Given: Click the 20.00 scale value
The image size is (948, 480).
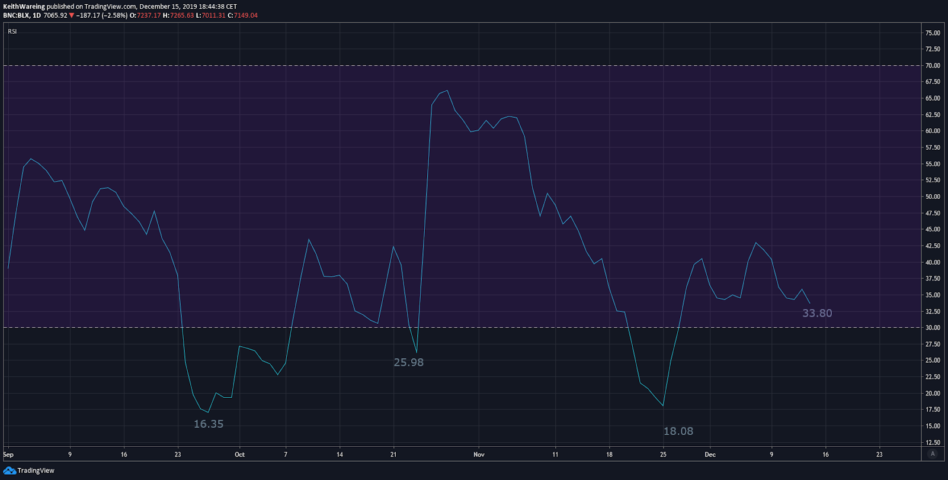Looking at the screenshot, I should click(933, 393).
